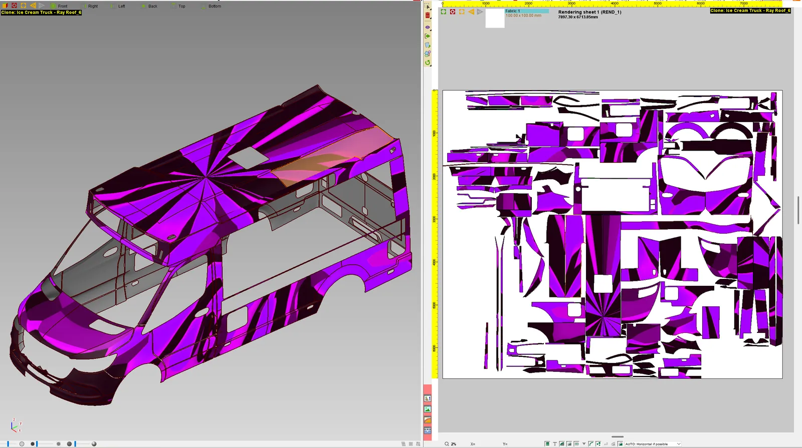Click the orange curve panel icon

[428, 420]
